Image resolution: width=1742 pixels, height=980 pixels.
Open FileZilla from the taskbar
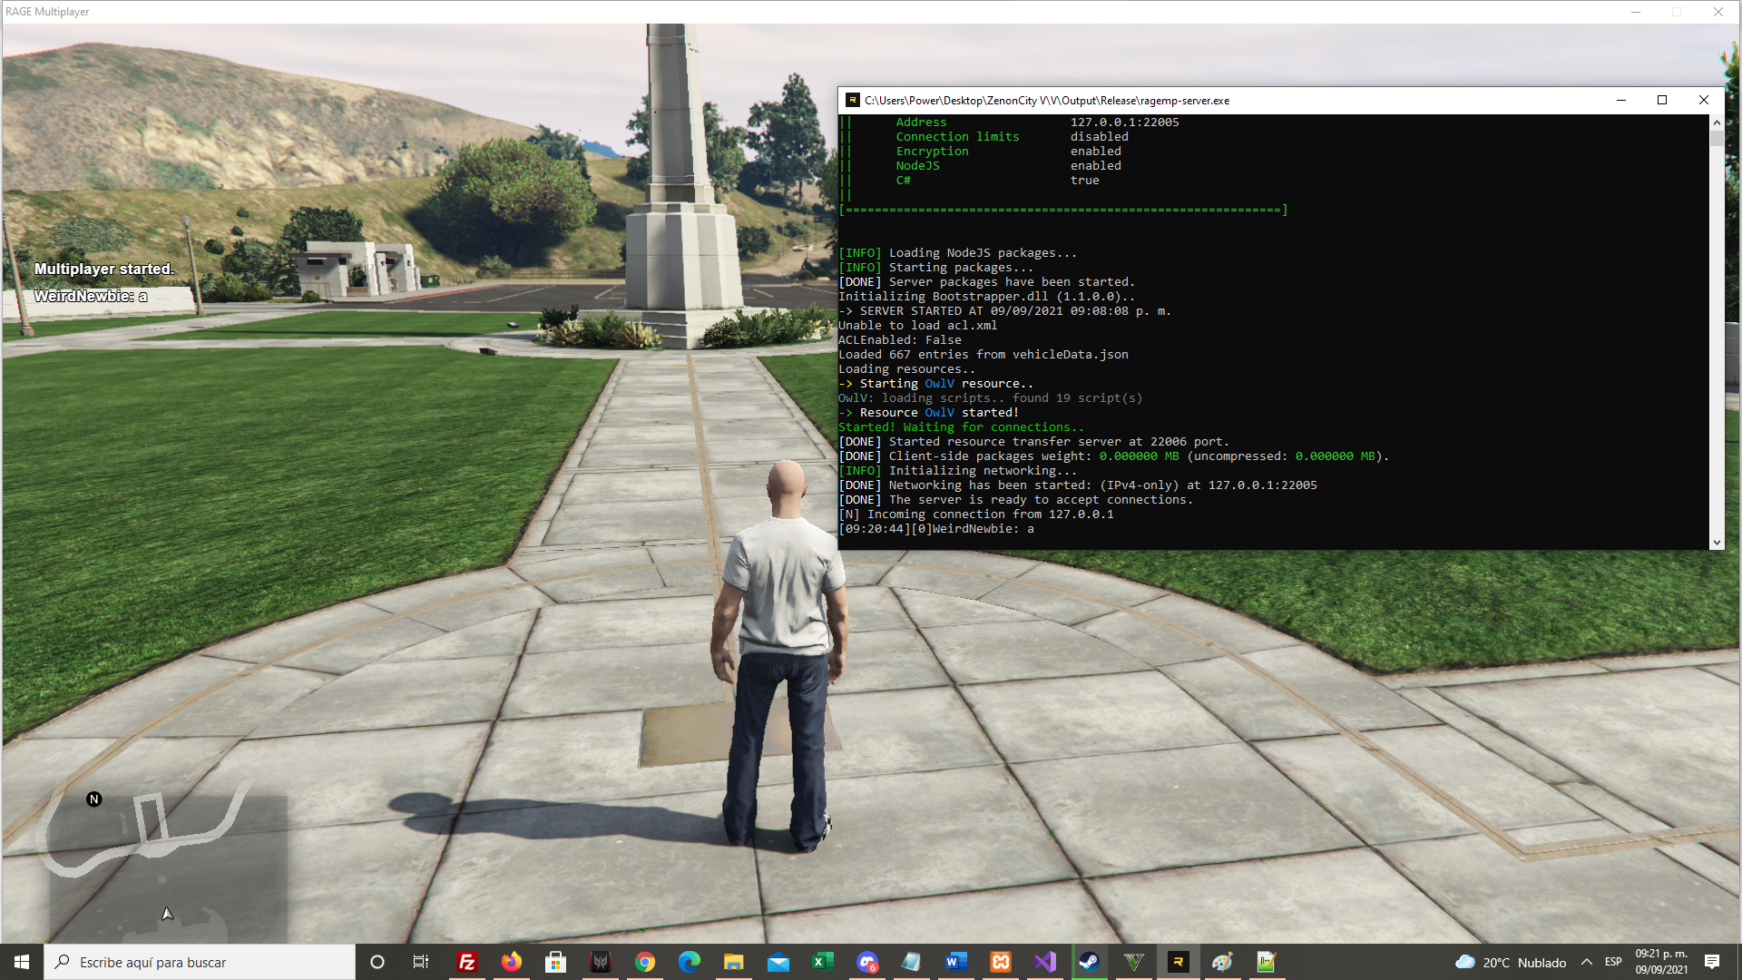pyautogui.click(x=467, y=962)
